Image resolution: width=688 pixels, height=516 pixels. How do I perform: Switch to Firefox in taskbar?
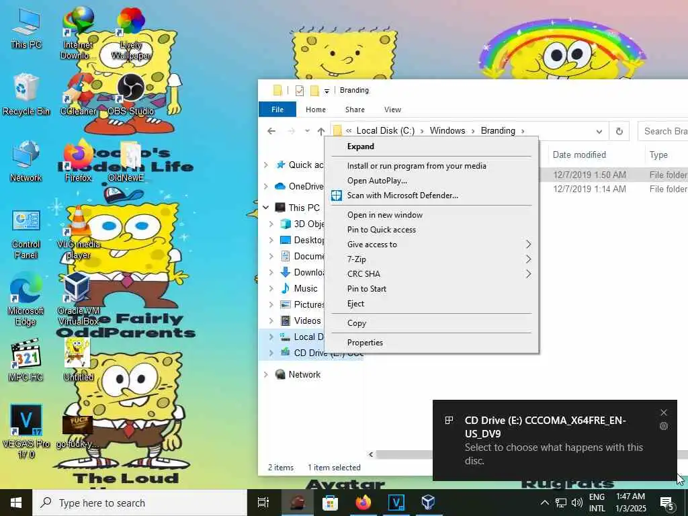[x=363, y=503]
